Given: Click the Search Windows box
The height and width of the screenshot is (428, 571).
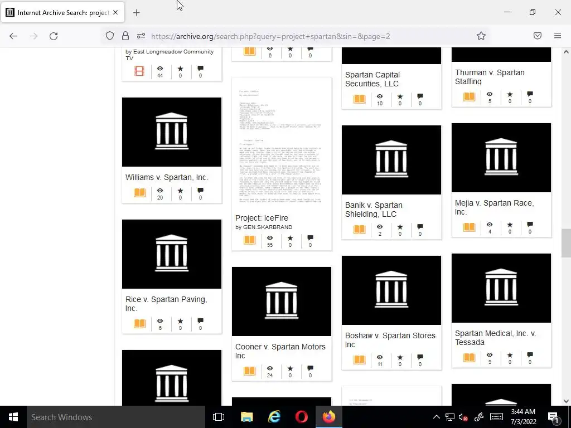Looking at the screenshot, I should pos(116,417).
